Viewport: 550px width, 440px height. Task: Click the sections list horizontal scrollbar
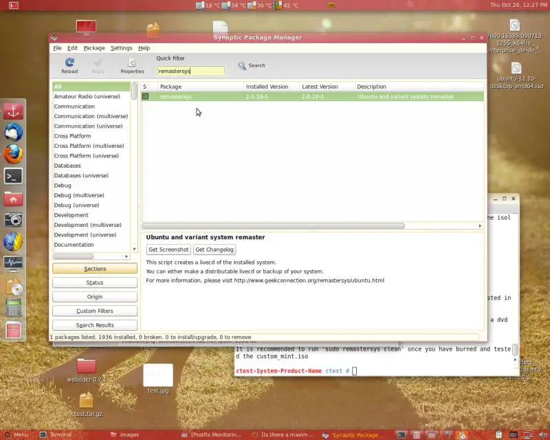(74, 256)
